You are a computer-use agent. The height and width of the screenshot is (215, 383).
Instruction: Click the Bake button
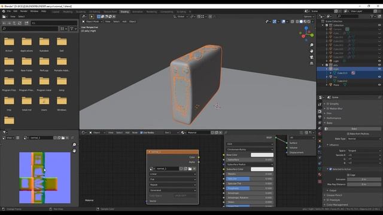coord(354,129)
